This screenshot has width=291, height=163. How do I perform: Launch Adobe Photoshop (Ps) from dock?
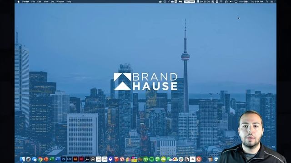pyautogui.click(x=64, y=159)
